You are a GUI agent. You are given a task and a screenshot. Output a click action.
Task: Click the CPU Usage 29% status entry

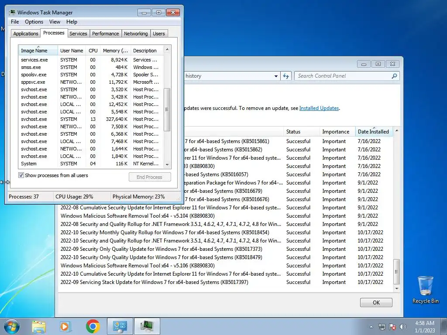pos(74,197)
